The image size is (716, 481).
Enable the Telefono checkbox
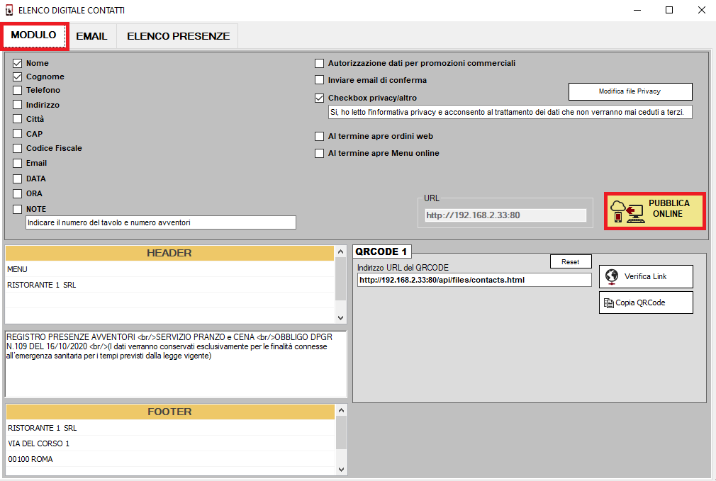coord(18,91)
